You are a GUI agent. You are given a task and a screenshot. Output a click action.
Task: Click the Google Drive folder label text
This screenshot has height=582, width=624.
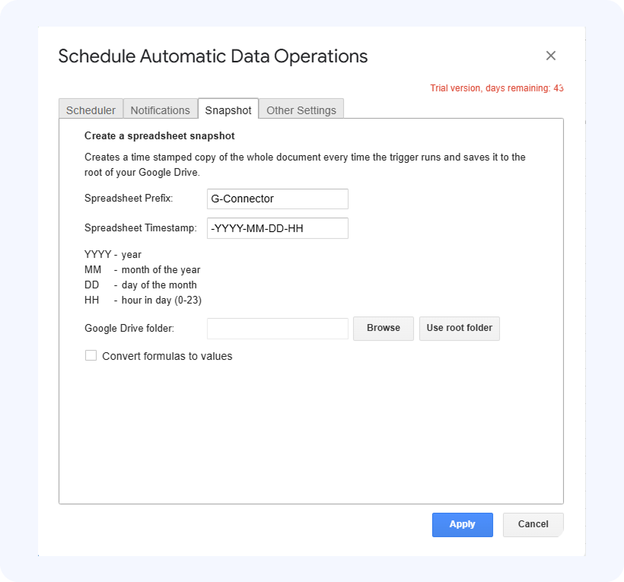tap(129, 329)
